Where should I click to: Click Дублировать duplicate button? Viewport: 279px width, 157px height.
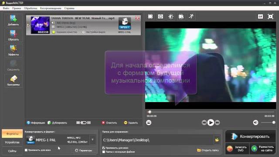click(57, 123)
